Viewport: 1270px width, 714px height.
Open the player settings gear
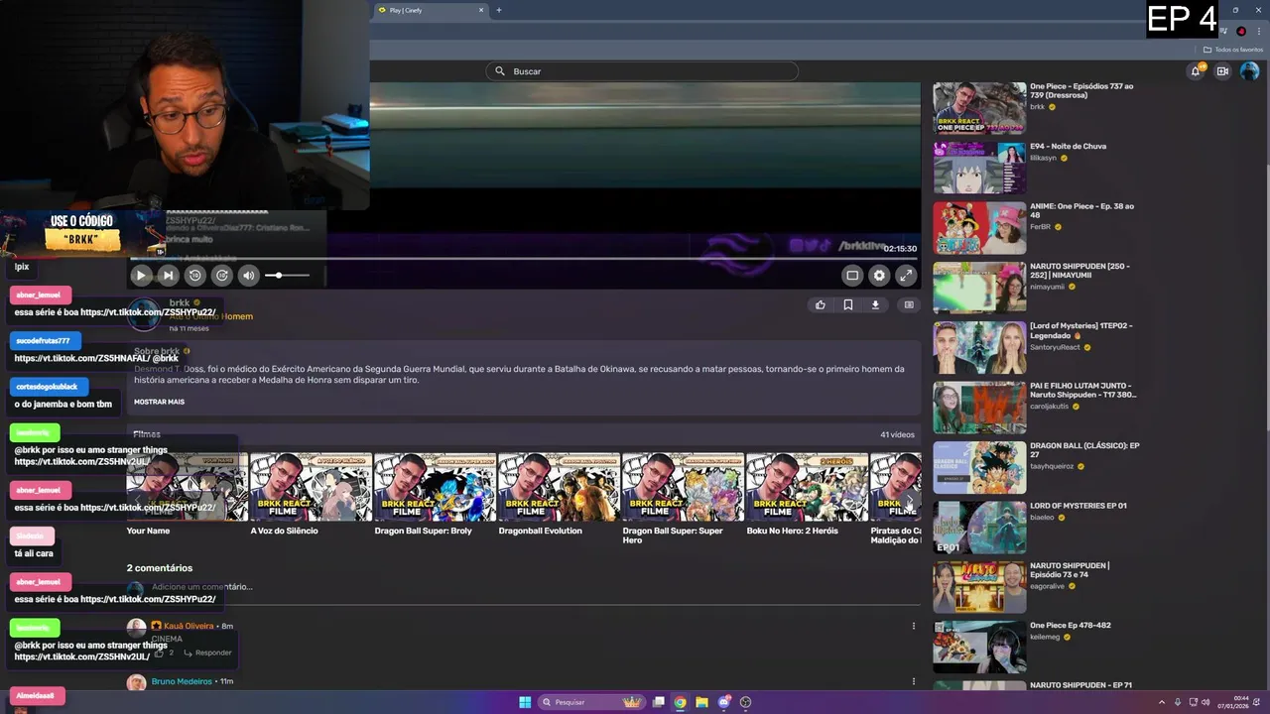click(x=879, y=276)
